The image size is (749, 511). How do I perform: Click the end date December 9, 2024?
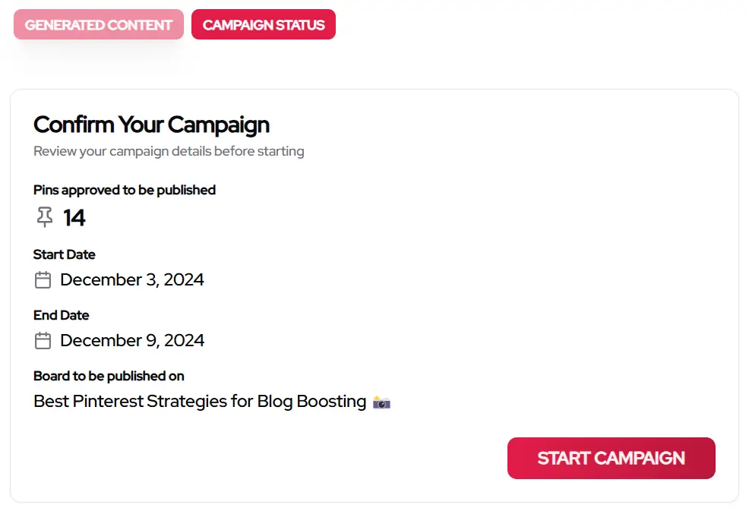click(132, 340)
